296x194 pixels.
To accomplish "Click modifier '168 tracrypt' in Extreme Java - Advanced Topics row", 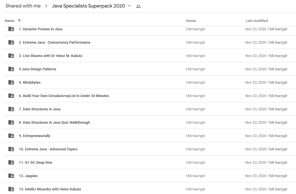I will [278, 149].
